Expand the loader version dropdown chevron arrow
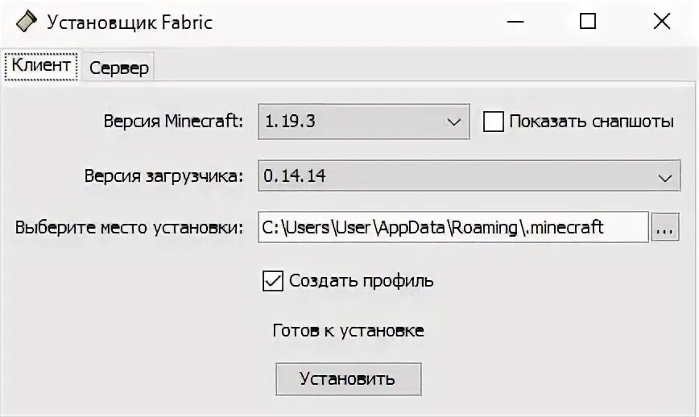 [664, 176]
